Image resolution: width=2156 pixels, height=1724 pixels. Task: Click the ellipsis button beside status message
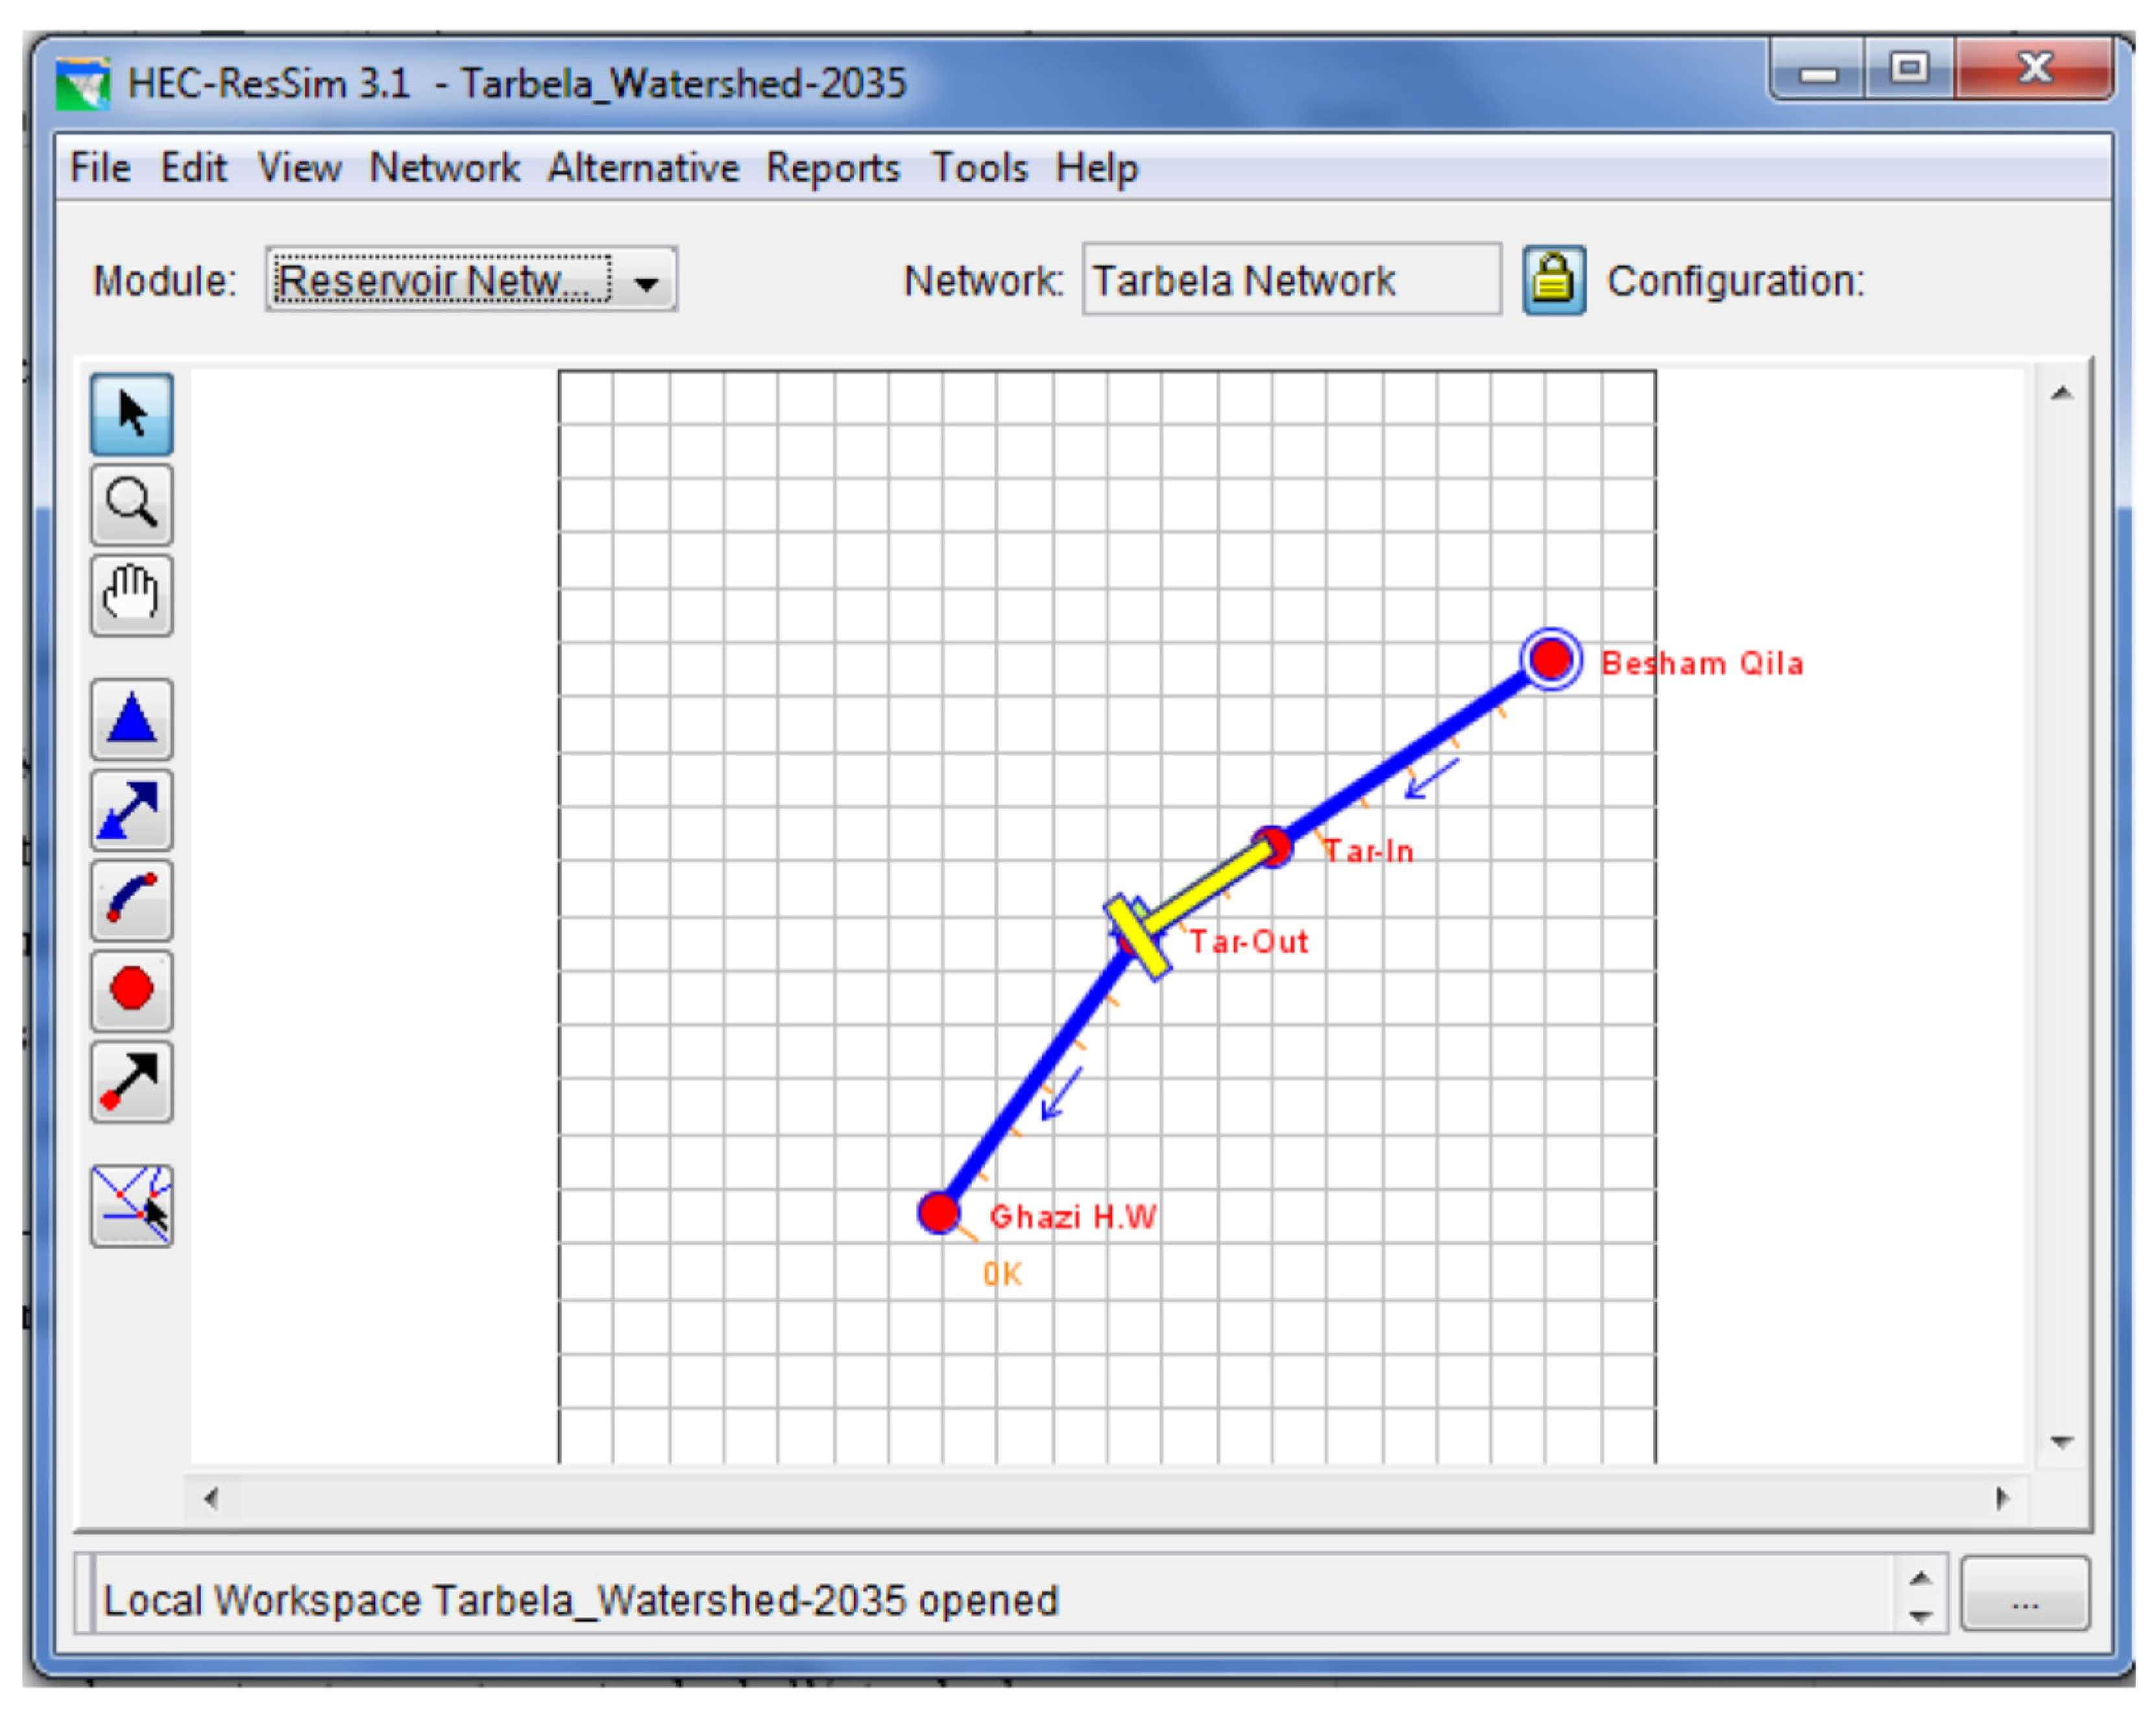2024,1594
